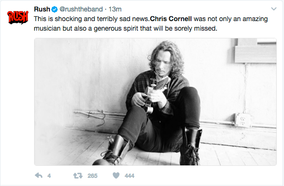The image size is (284, 186).
Task: Like the tweet with the heart icon
Action: [116, 175]
